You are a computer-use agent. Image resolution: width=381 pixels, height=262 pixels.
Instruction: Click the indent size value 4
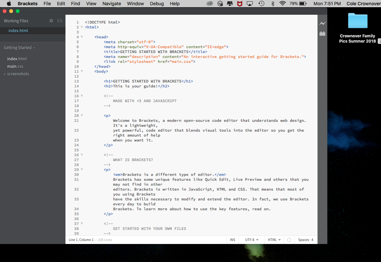coord(312,240)
